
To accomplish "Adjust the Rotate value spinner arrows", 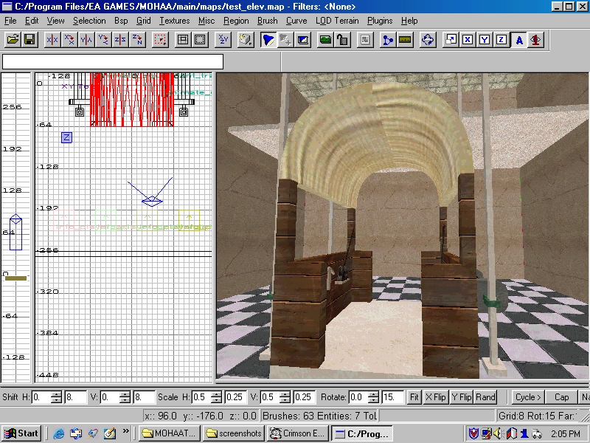I will click(x=373, y=397).
